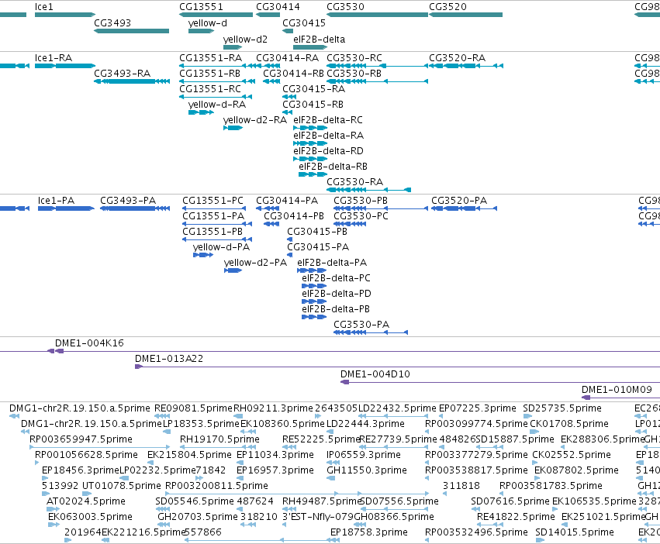Select the CG30415 gene glyph

click(288, 31)
